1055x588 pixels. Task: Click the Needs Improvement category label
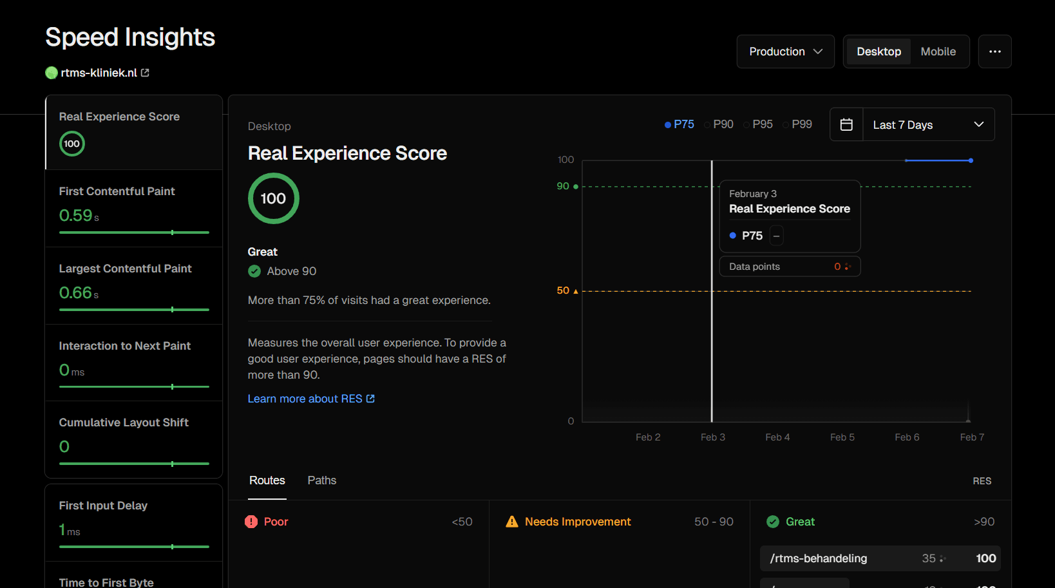click(578, 522)
